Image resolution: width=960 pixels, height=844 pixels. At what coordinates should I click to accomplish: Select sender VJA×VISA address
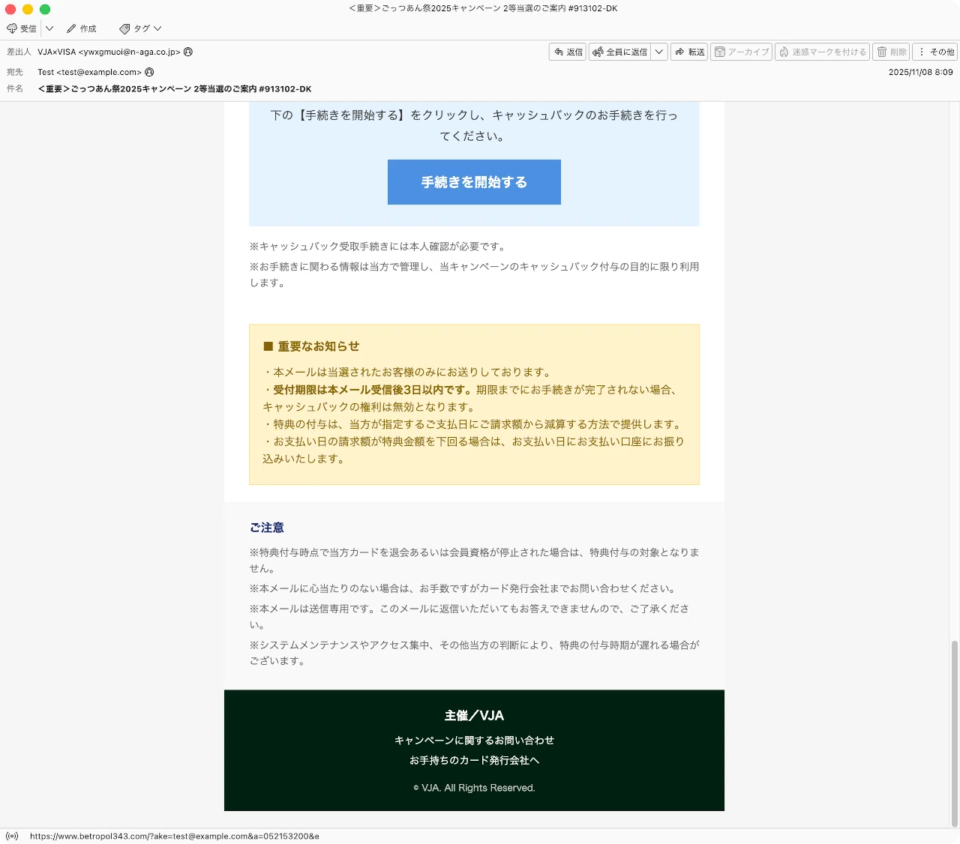click(109, 52)
